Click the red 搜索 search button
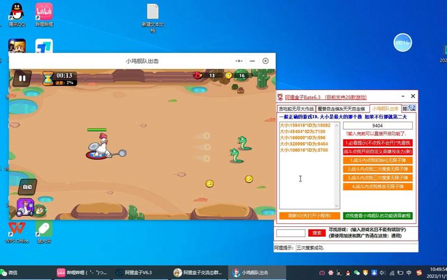Image resolution: width=447 pixels, height=280 pixels. click(317, 233)
